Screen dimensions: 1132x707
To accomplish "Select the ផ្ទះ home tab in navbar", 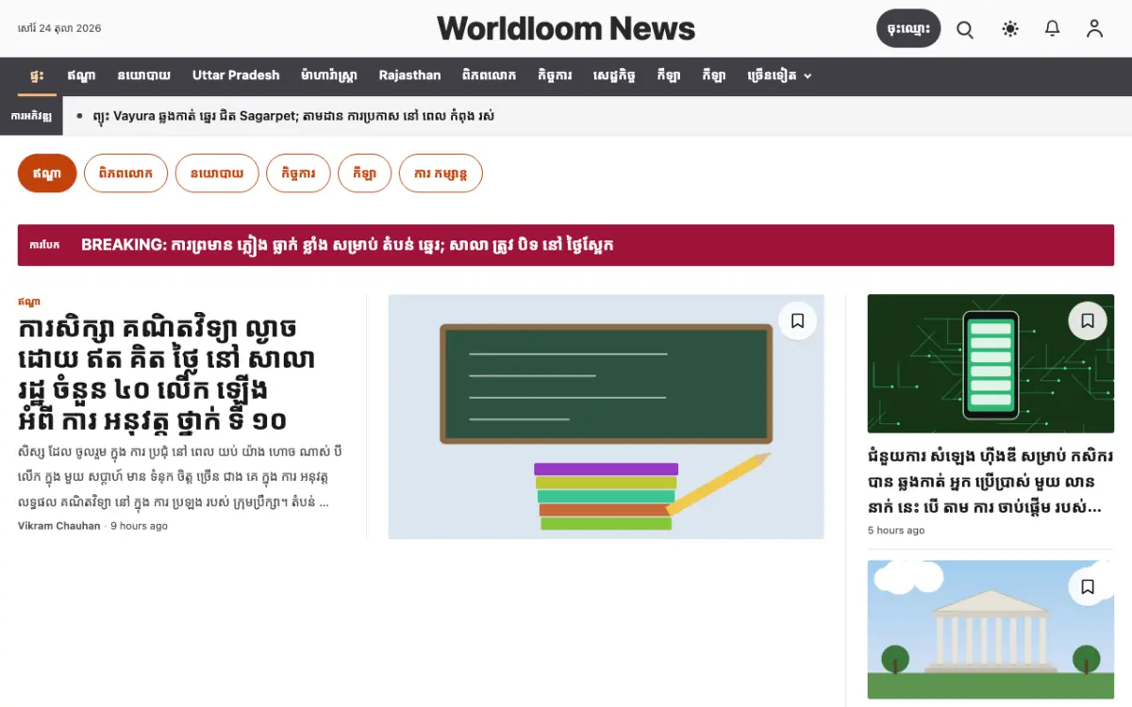I will click(36, 75).
